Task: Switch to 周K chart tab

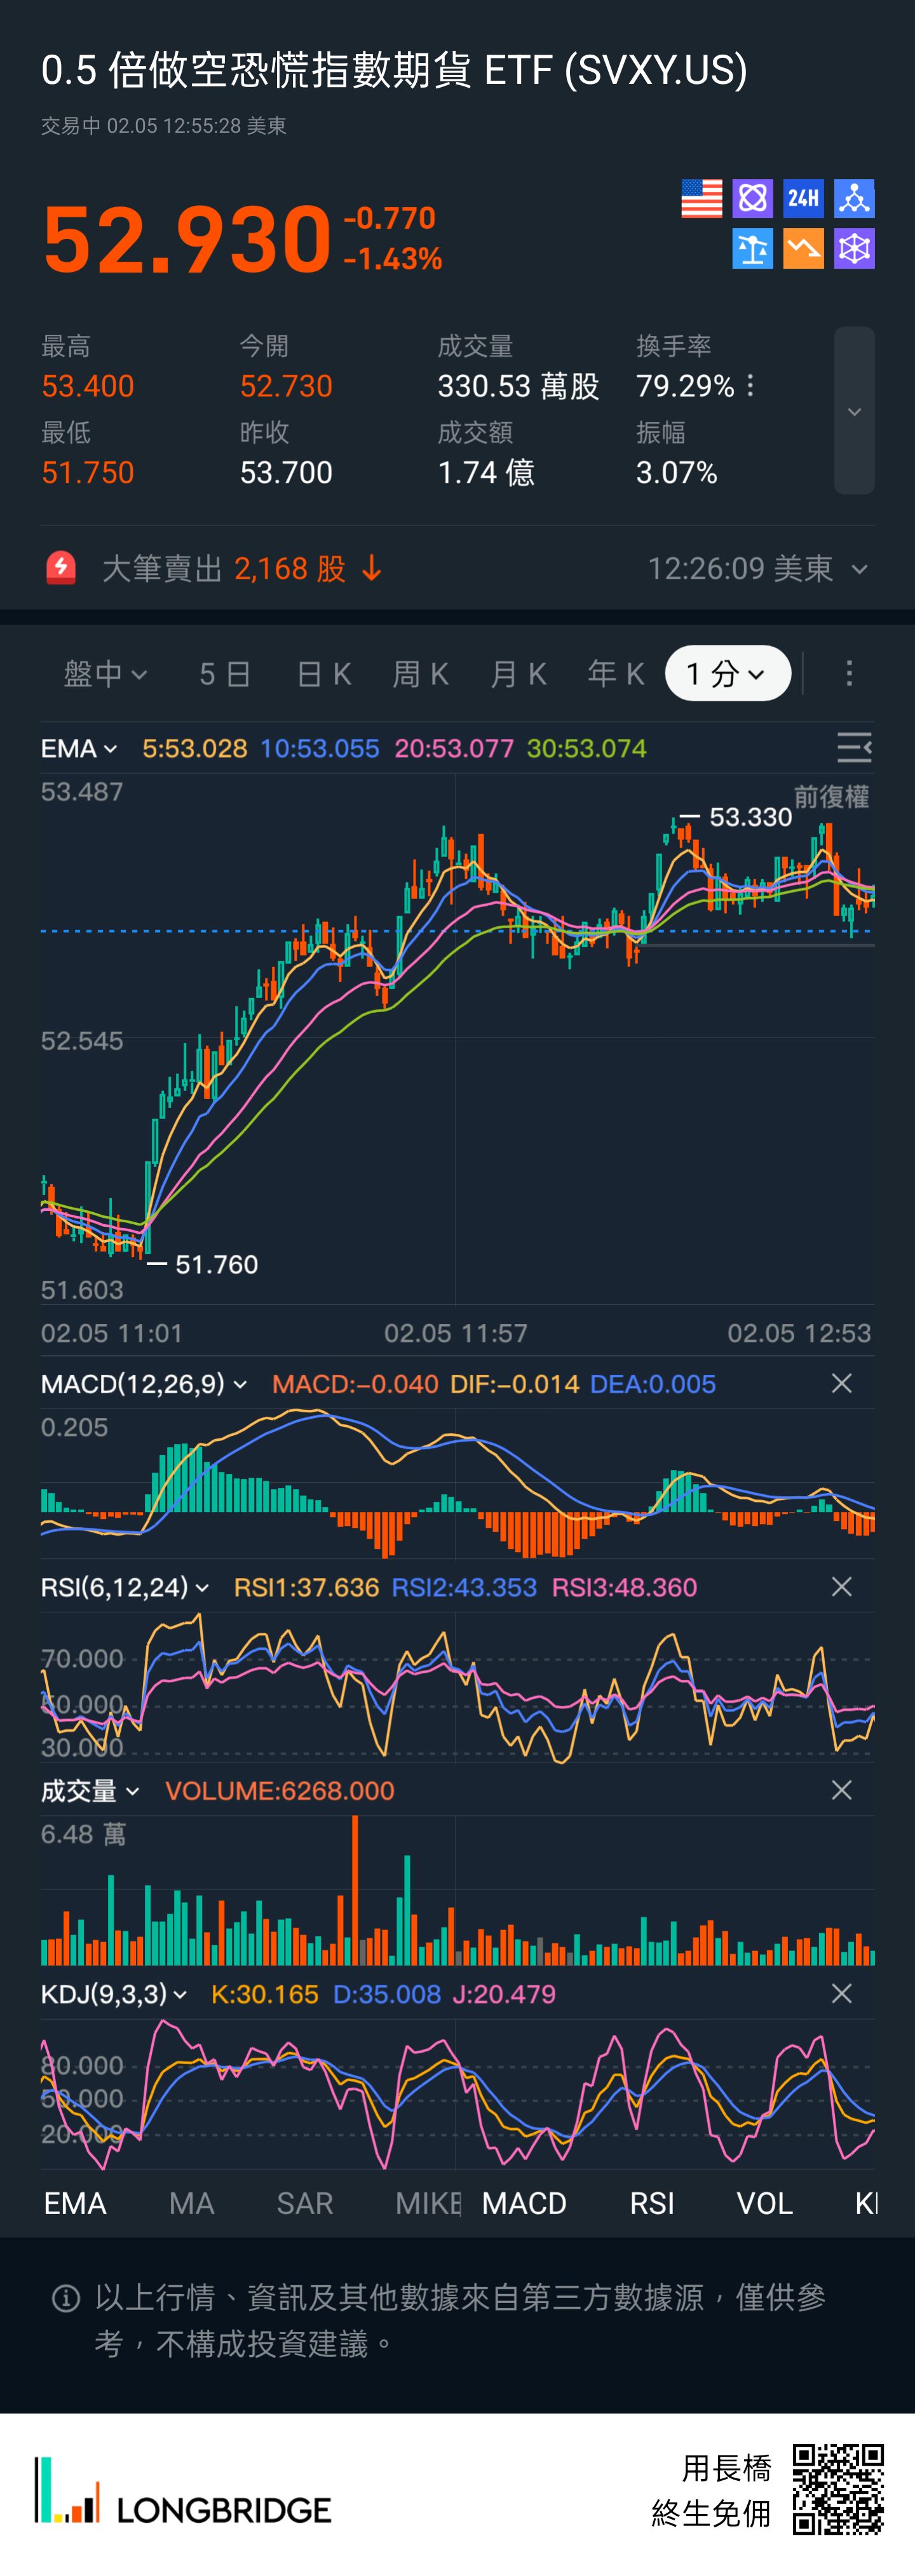Action: [x=421, y=674]
